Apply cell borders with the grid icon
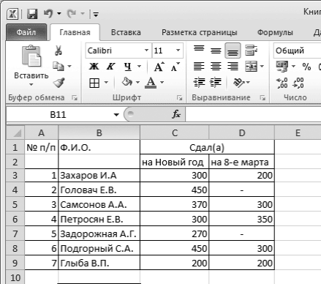Viewport: 321px width, 284px height. (94, 83)
